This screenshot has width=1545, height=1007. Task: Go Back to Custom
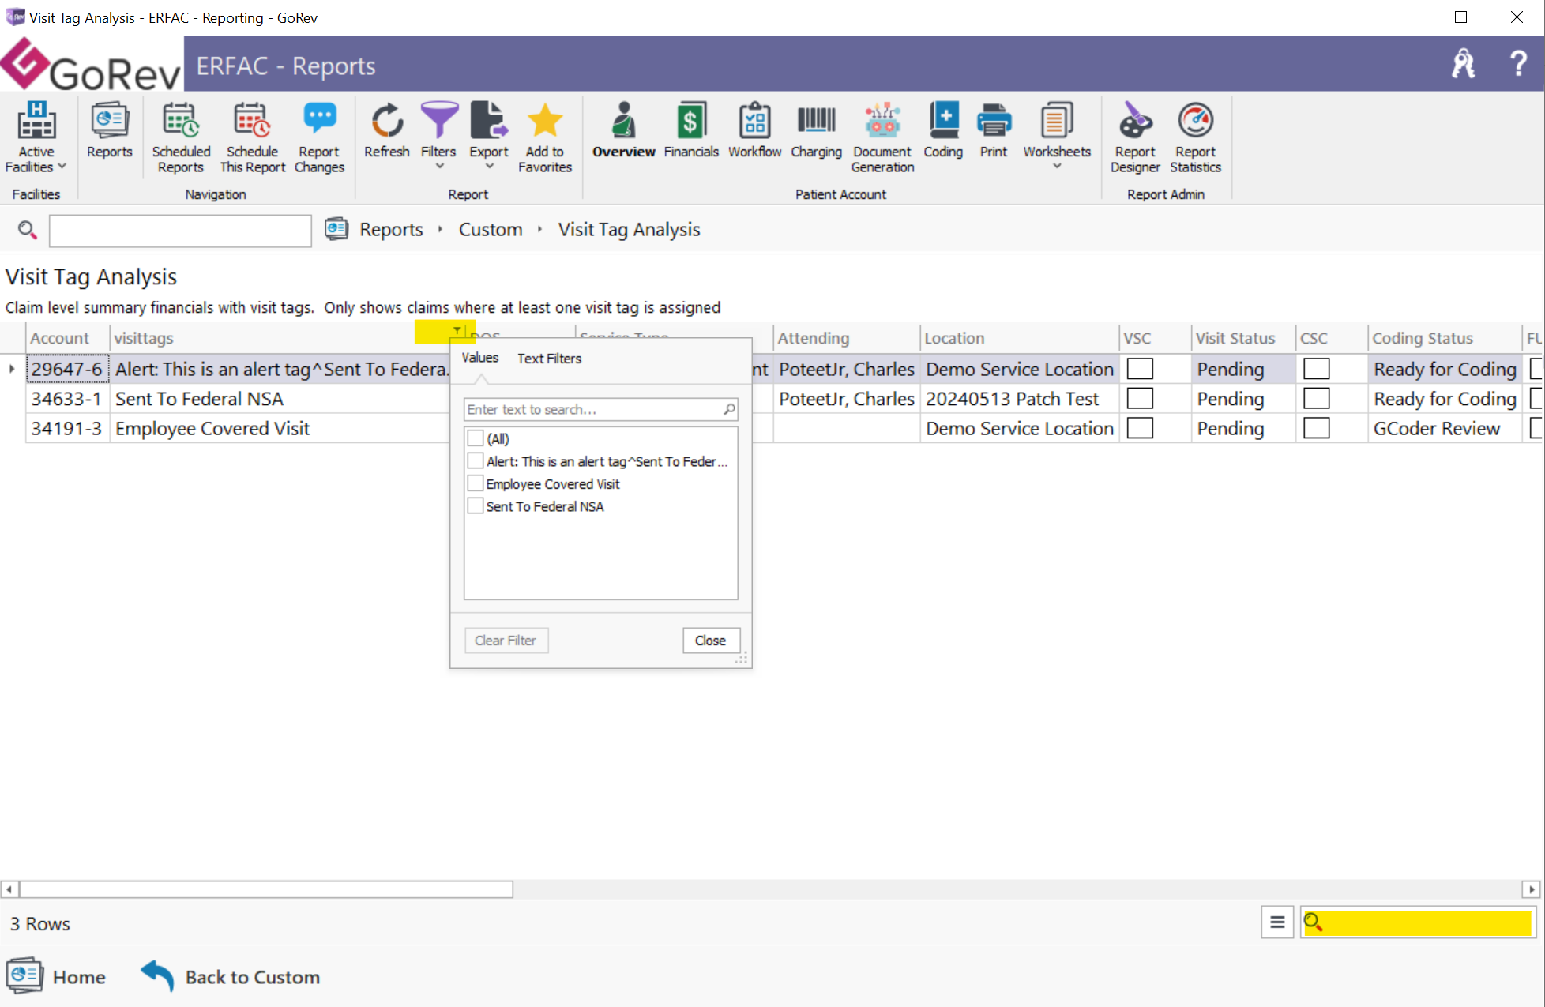[x=231, y=977]
